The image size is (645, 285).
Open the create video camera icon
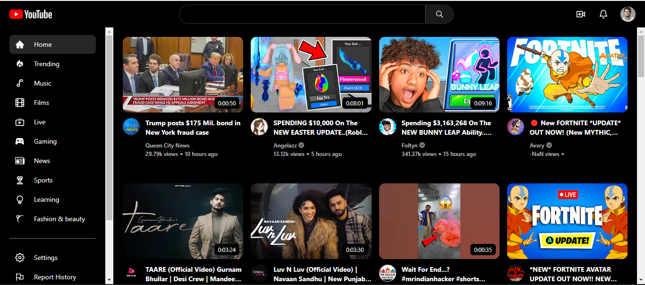(x=581, y=14)
